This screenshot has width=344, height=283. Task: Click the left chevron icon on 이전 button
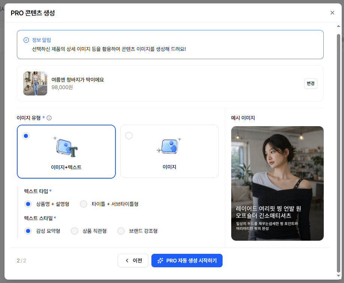click(x=127, y=261)
